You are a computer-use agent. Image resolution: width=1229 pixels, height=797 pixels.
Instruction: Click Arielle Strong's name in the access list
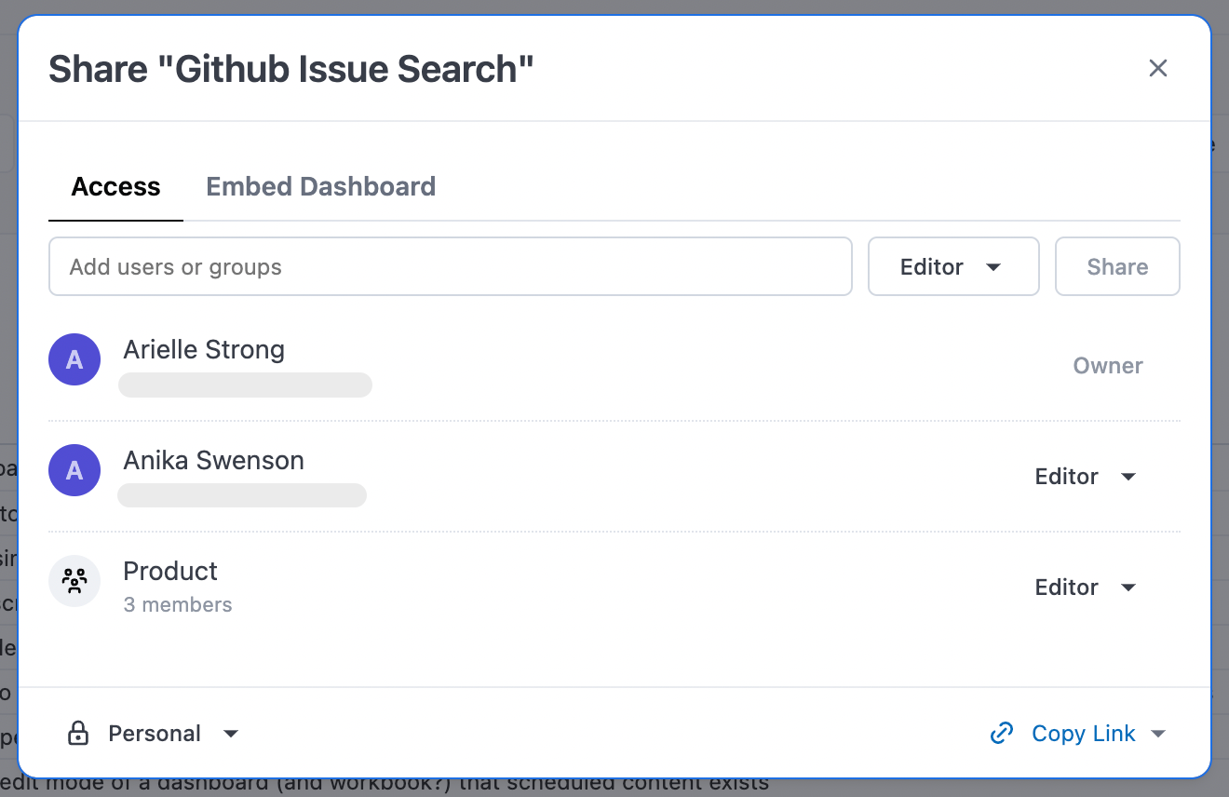pyautogui.click(x=204, y=349)
